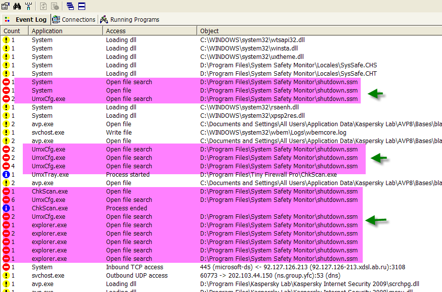Click the blue upward arrow toolbar icon
The width and height of the screenshot is (442, 292).
click(x=28, y=6)
